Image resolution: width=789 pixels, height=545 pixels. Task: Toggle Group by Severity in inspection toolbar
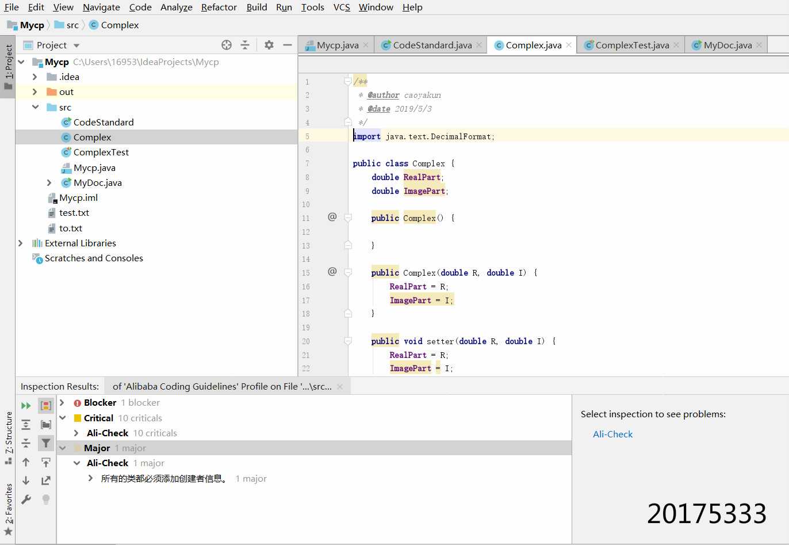click(x=46, y=406)
